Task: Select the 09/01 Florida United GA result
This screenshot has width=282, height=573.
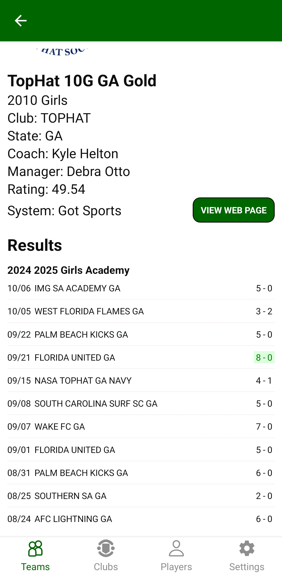Action: click(x=141, y=450)
